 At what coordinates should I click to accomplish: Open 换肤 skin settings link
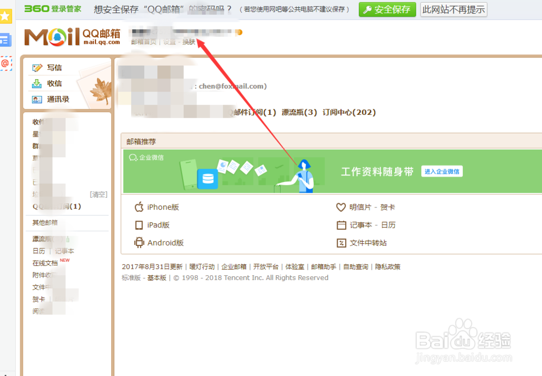pyautogui.click(x=189, y=42)
